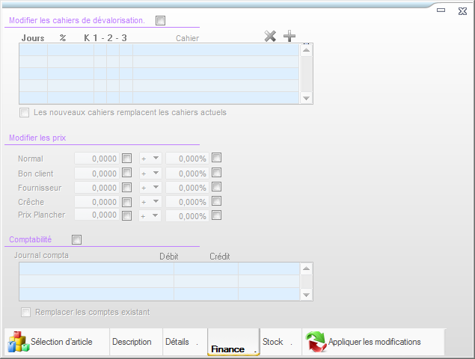Open the Stock tab
This screenshot has width=475, height=359.
[x=274, y=342]
